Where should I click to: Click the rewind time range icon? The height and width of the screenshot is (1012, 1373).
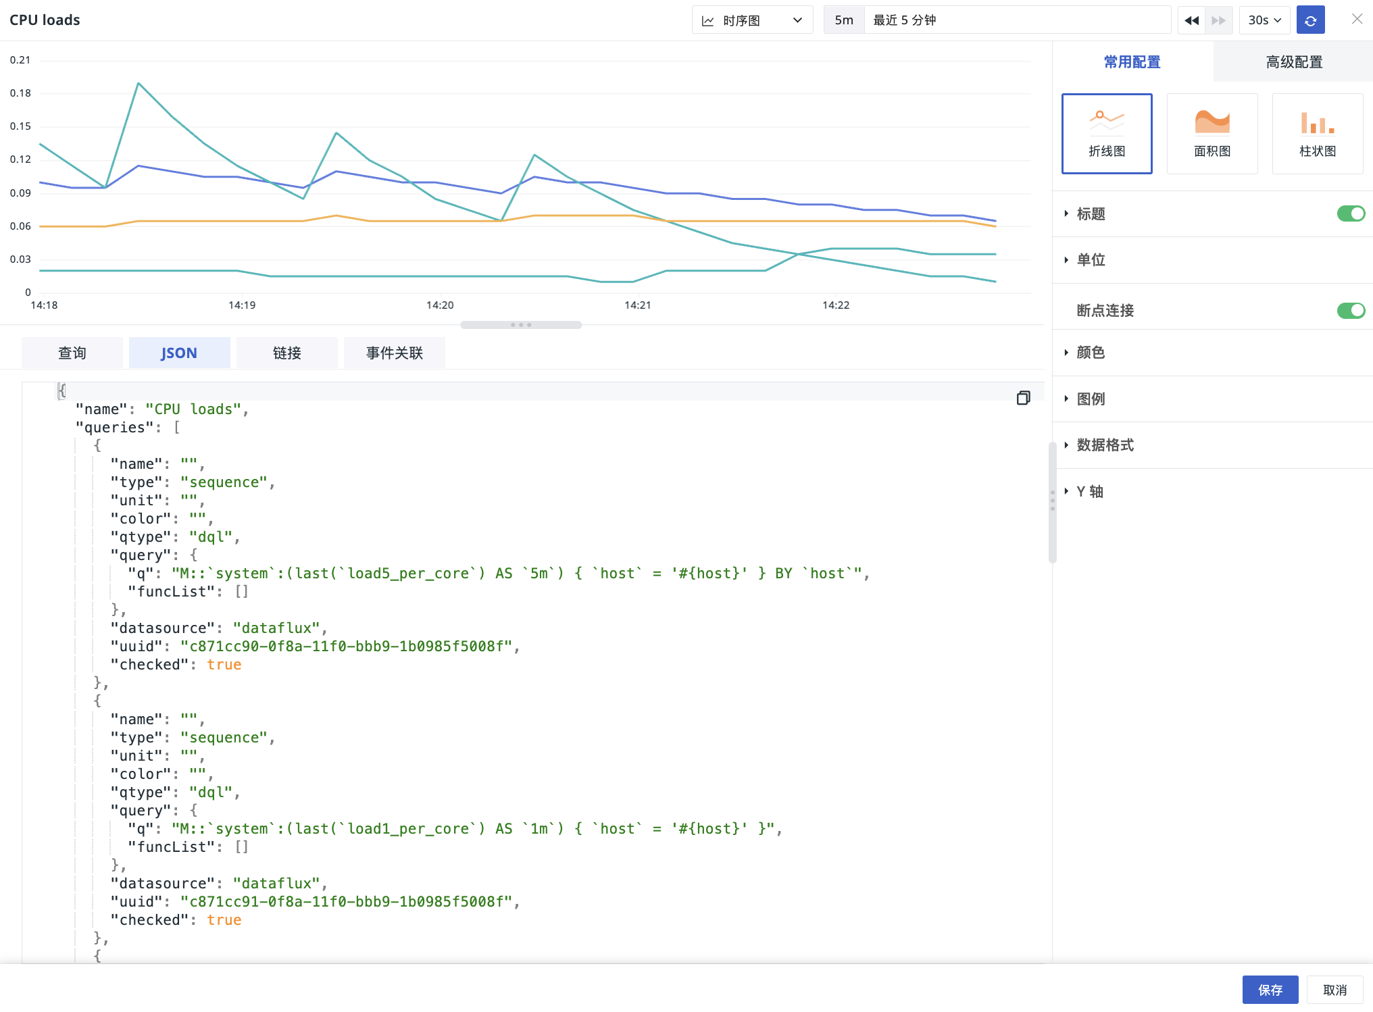[1192, 20]
